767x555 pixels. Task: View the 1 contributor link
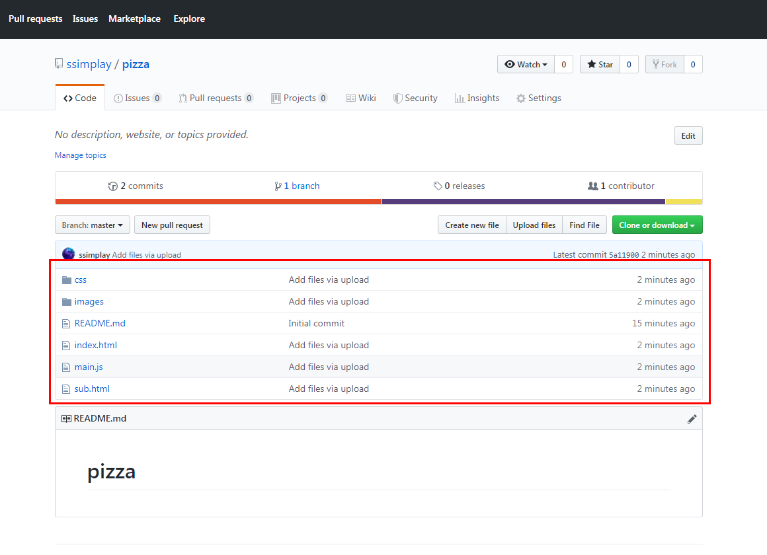pos(622,186)
